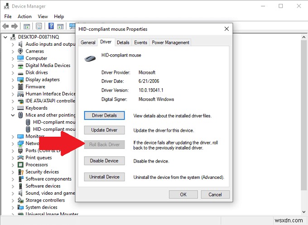Screen dimensions: 308x225
Task: Click the Digital Media Devices icon
Action: (x=20, y=66)
